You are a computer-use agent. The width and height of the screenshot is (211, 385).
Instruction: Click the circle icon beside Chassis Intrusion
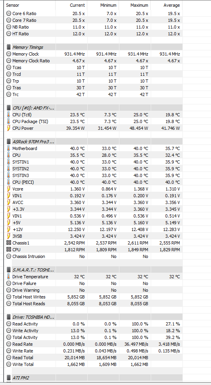(9, 256)
